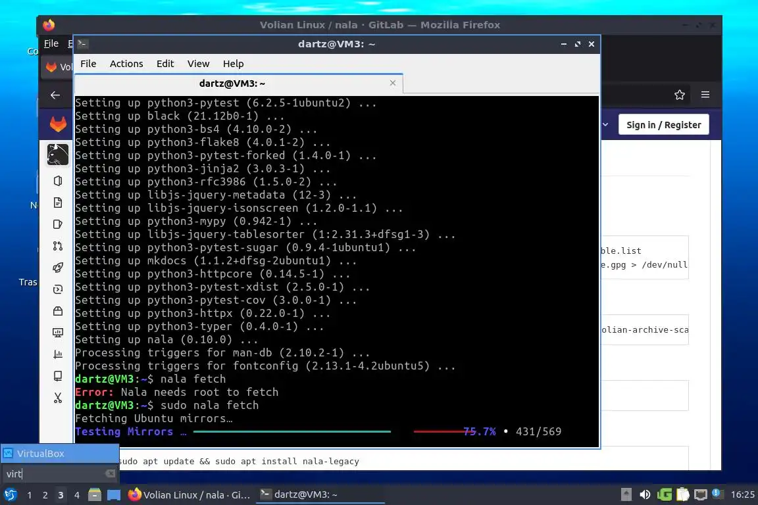Open the Actions menu in the terminal
758x505 pixels.
[x=126, y=64]
